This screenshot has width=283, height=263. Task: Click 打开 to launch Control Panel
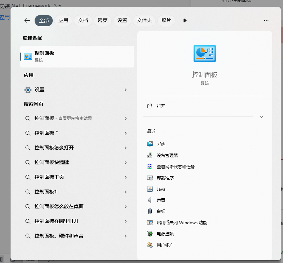point(156,106)
